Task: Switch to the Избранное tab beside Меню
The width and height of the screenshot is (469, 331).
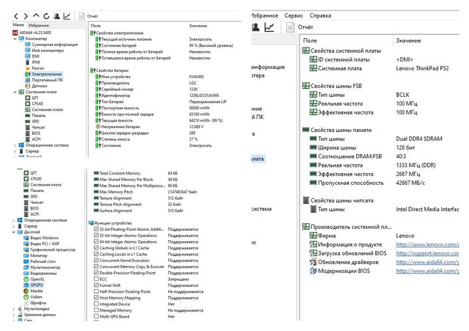Action: pyautogui.click(x=38, y=26)
